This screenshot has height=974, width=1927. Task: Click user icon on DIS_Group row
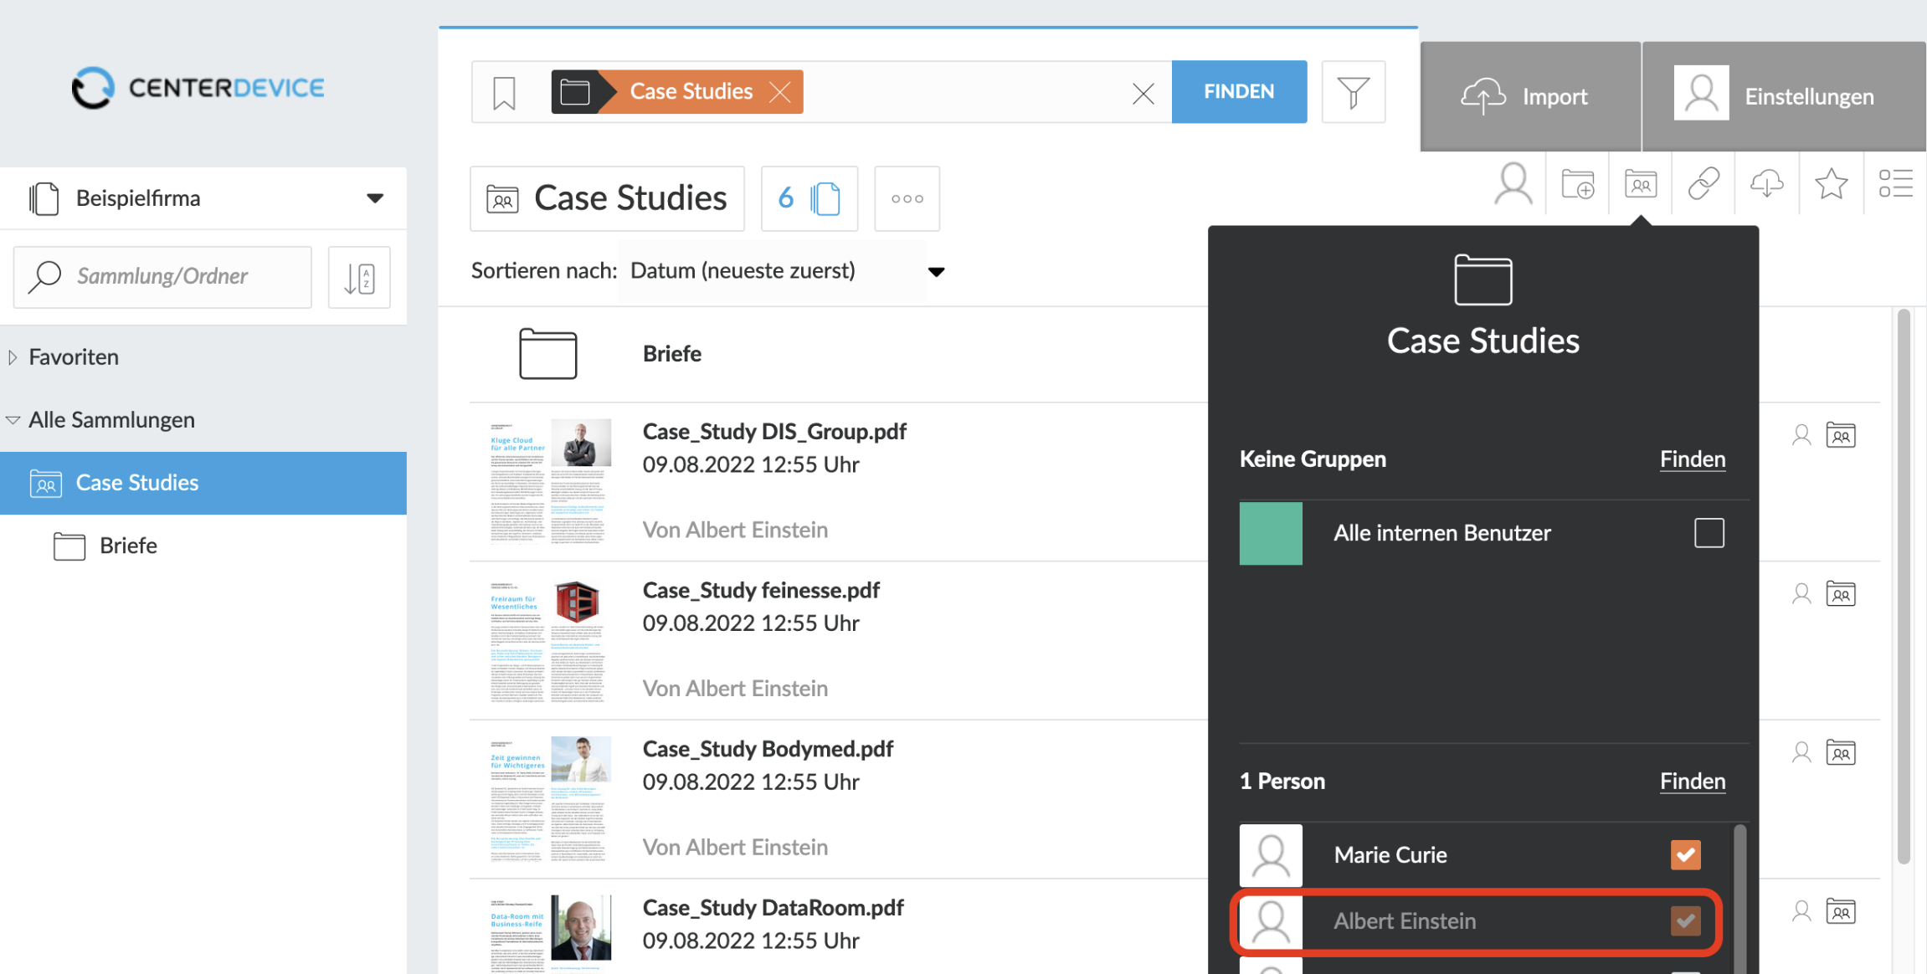click(1801, 435)
